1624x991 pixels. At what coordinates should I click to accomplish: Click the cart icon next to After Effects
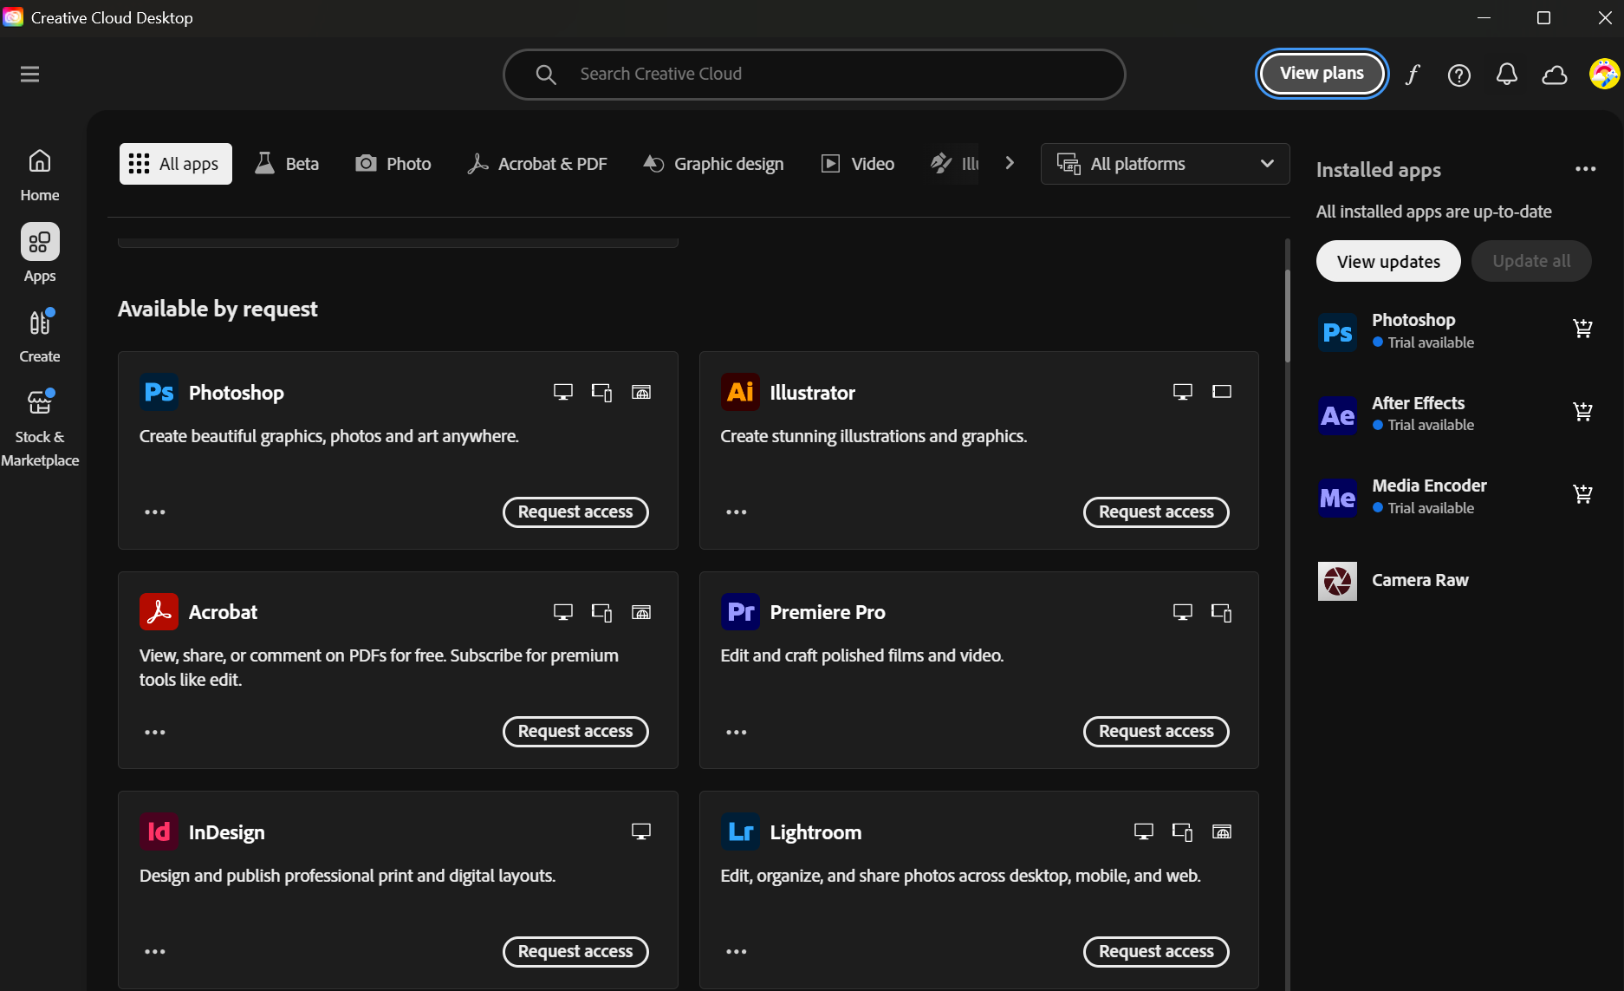pos(1582,411)
